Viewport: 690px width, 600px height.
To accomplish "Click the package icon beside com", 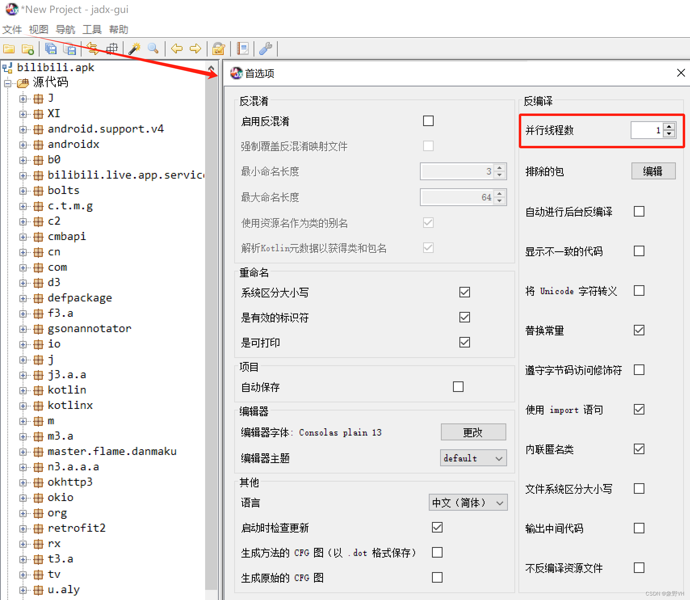I will (38, 267).
